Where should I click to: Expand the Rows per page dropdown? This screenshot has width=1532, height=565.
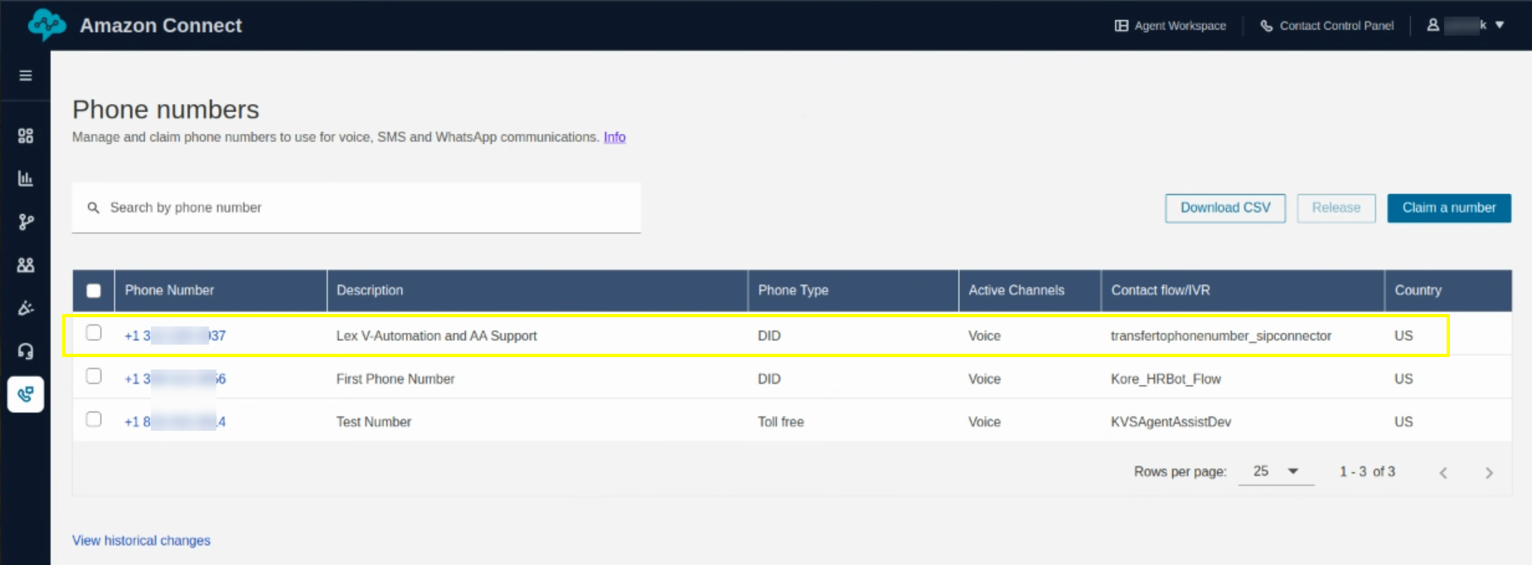tap(1276, 471)
